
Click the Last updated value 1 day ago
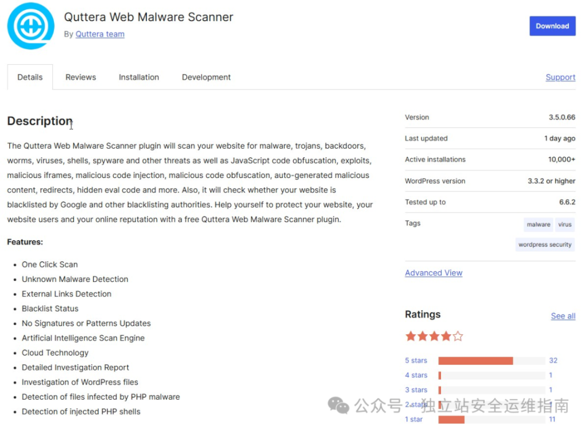[559, 138]
